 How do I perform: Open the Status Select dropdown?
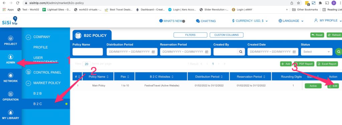[x=317, y=52]
